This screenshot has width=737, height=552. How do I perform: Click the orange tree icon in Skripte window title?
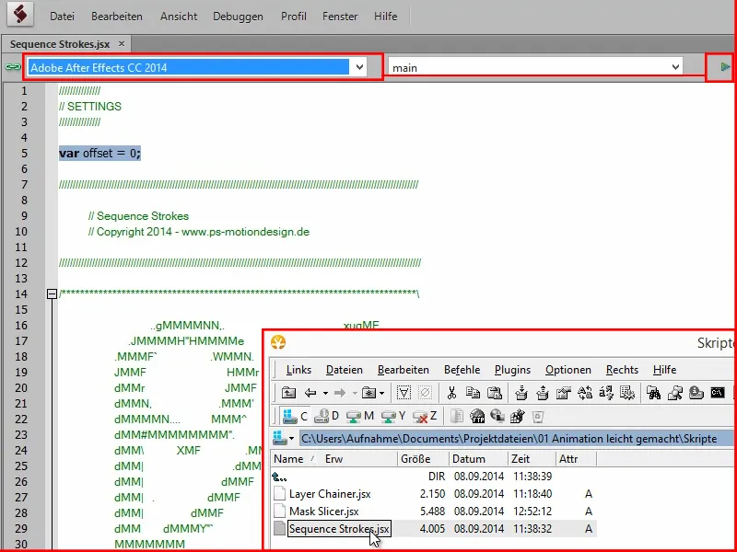coord(278,342)
